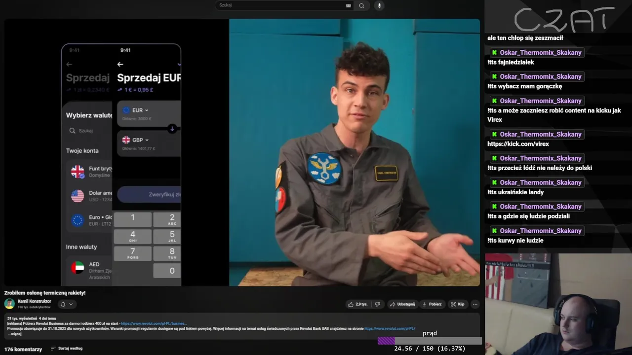The height and width of the screenshot is (355, 632).
Task: Click chat message !tts a gdzie się ludzie podziali
Action: (x=528, y=216)
